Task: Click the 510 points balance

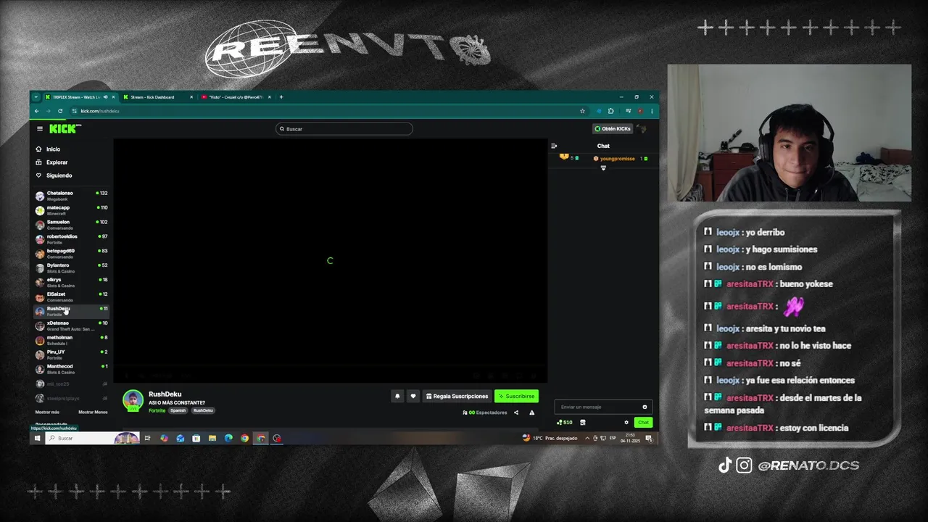Action: point(564,422)
